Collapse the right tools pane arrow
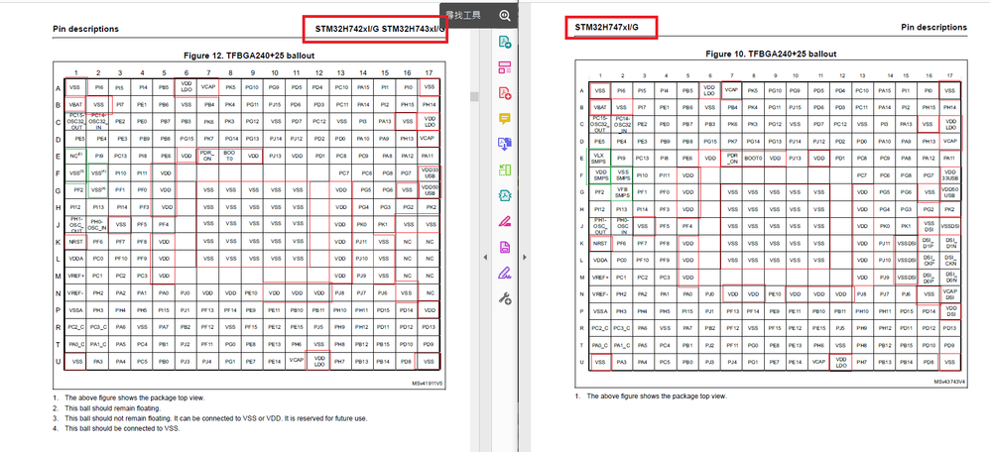 pyautogui.click(x=525, y=257)
